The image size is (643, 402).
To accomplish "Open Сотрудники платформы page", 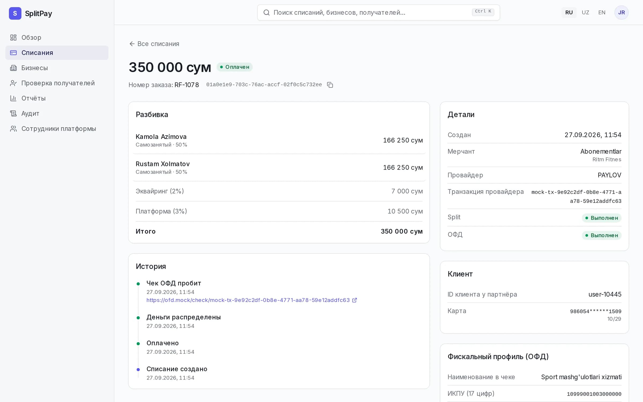I will click(x=57, y=129).
